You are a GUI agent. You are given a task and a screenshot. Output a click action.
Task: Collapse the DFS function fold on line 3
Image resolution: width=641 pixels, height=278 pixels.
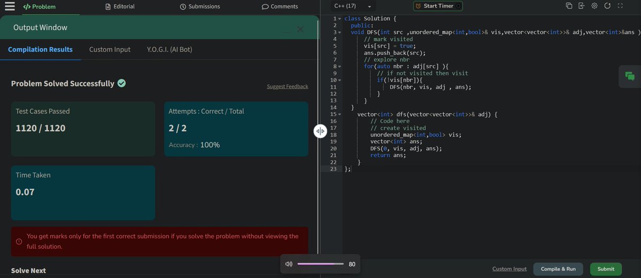tap(340, 33)
